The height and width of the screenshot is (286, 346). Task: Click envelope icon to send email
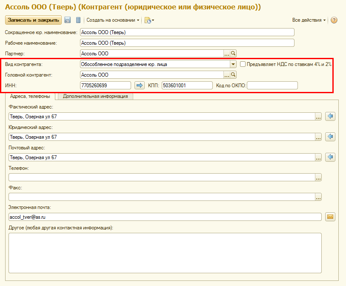tap(330, 217)
